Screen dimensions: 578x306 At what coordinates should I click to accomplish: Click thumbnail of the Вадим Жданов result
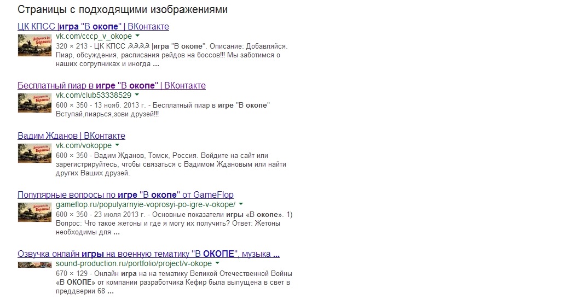(34, 154)
